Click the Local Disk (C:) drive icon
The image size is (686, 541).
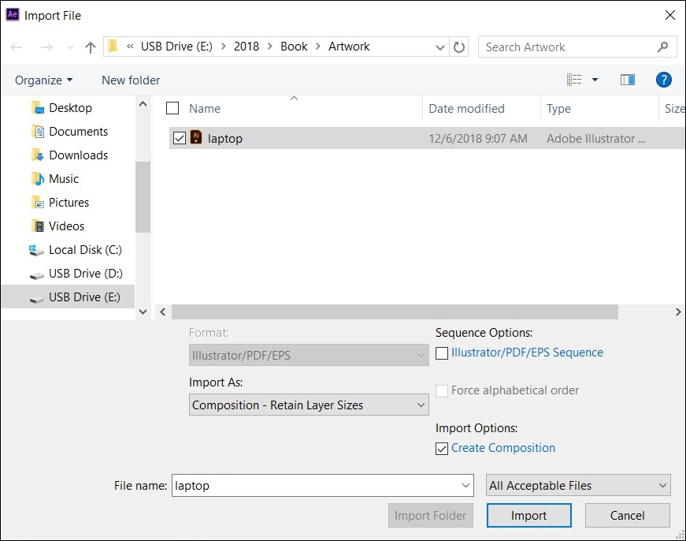coord(36,250)
